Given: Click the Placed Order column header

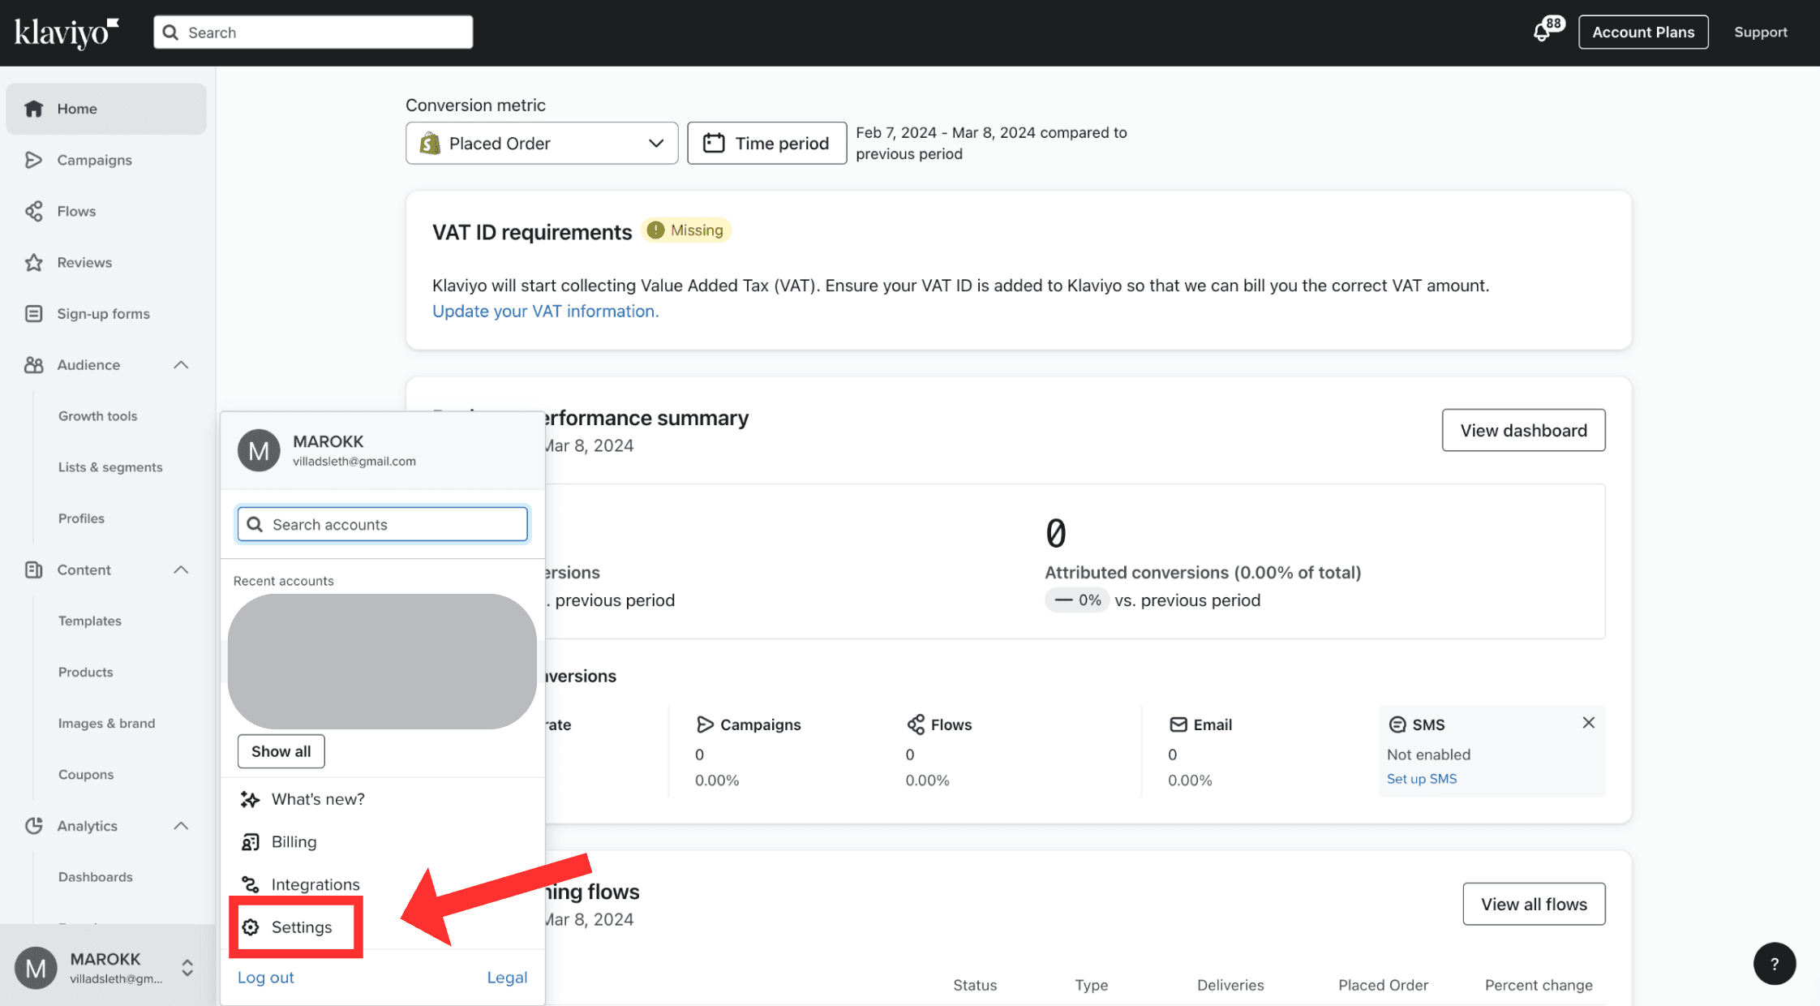Looking at the screenshot, I should coord(1383,985).
